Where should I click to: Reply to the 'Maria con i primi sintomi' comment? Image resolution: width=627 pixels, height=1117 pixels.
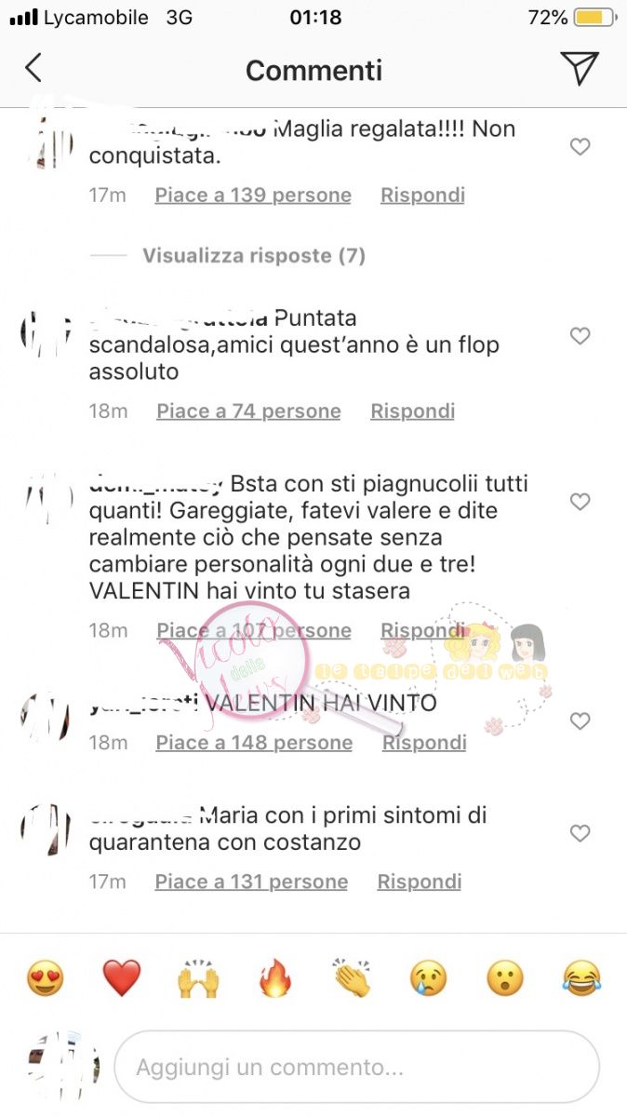(x=420, y=881)
